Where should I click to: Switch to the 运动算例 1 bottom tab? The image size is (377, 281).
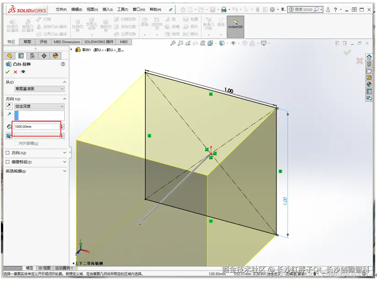point(64,268)
